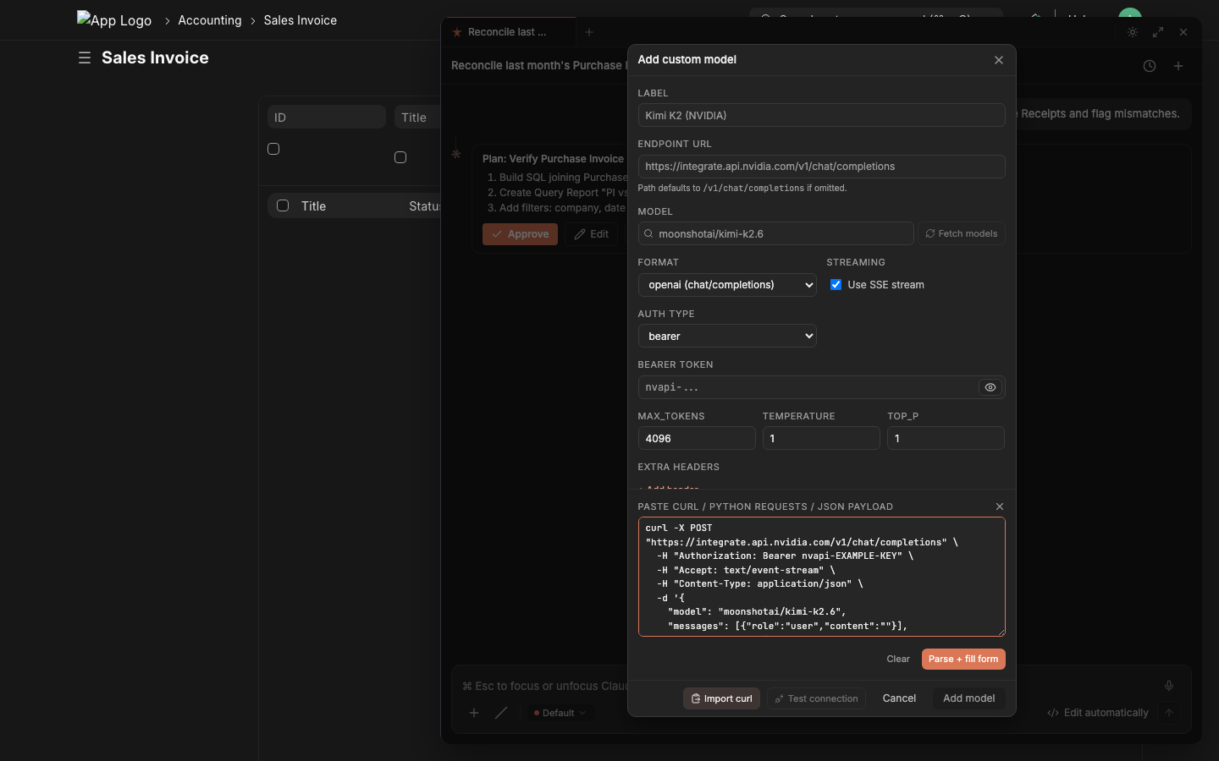Toggle the sidebar hamburger menu icon
Screen dimensions: 1219x761
click(85, 57)
